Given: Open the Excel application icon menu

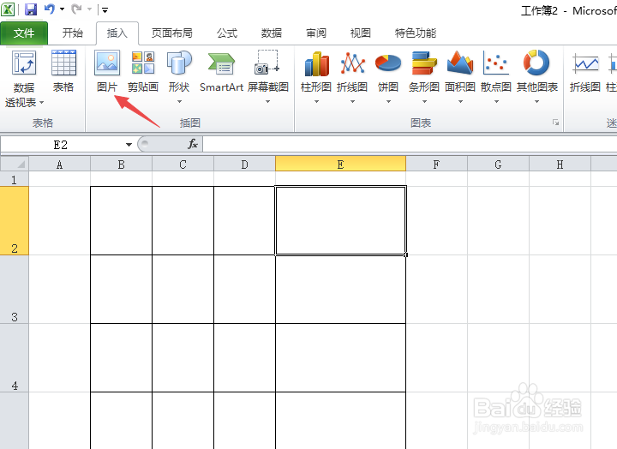Looking at the screenshot, I should click(x=8, y=9).
